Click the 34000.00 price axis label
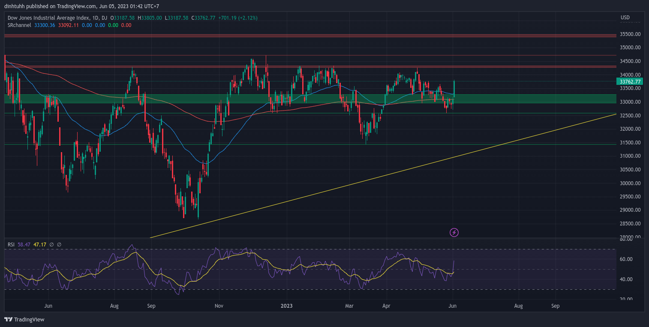The width and height of the screenshot is (649, 327). [630, 75]
